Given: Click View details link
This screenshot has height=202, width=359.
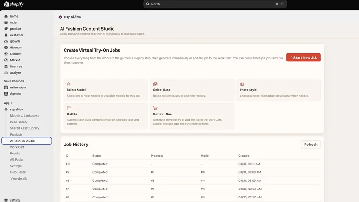Looking at the screenshot, I should [x=19, y=178].
